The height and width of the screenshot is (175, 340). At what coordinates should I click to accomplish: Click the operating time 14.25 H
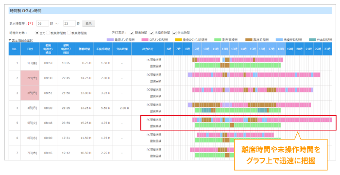click(x=86, y=78)
